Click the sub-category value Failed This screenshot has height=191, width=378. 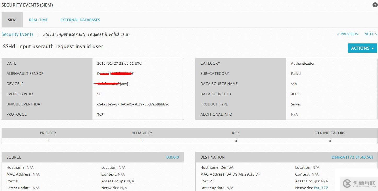pyautogui.click(x=296, y=74)
